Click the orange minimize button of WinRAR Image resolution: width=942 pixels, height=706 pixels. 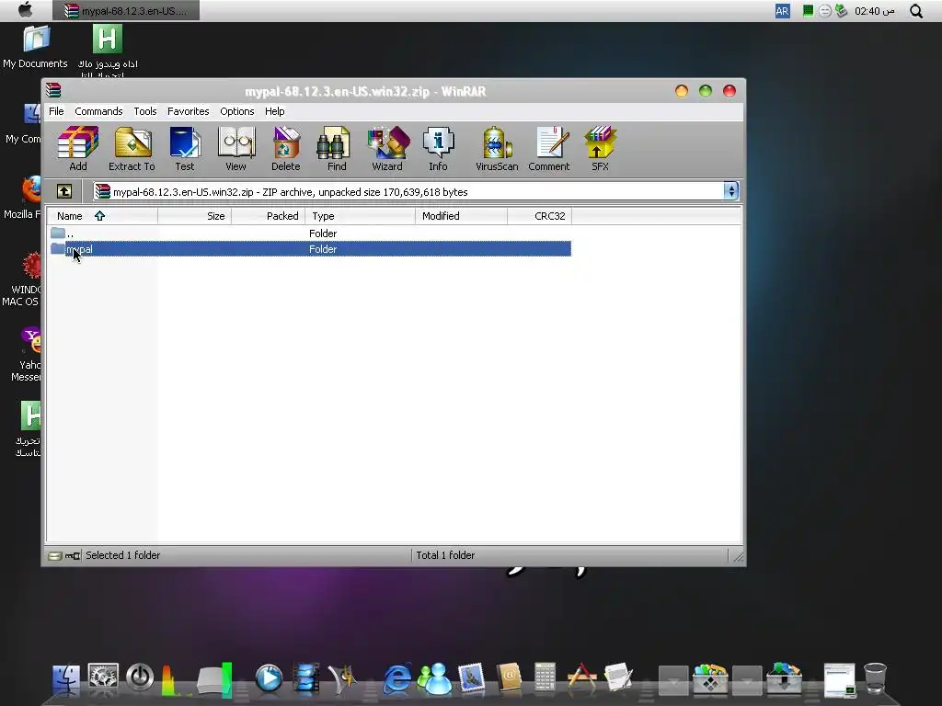coord(682,91)
